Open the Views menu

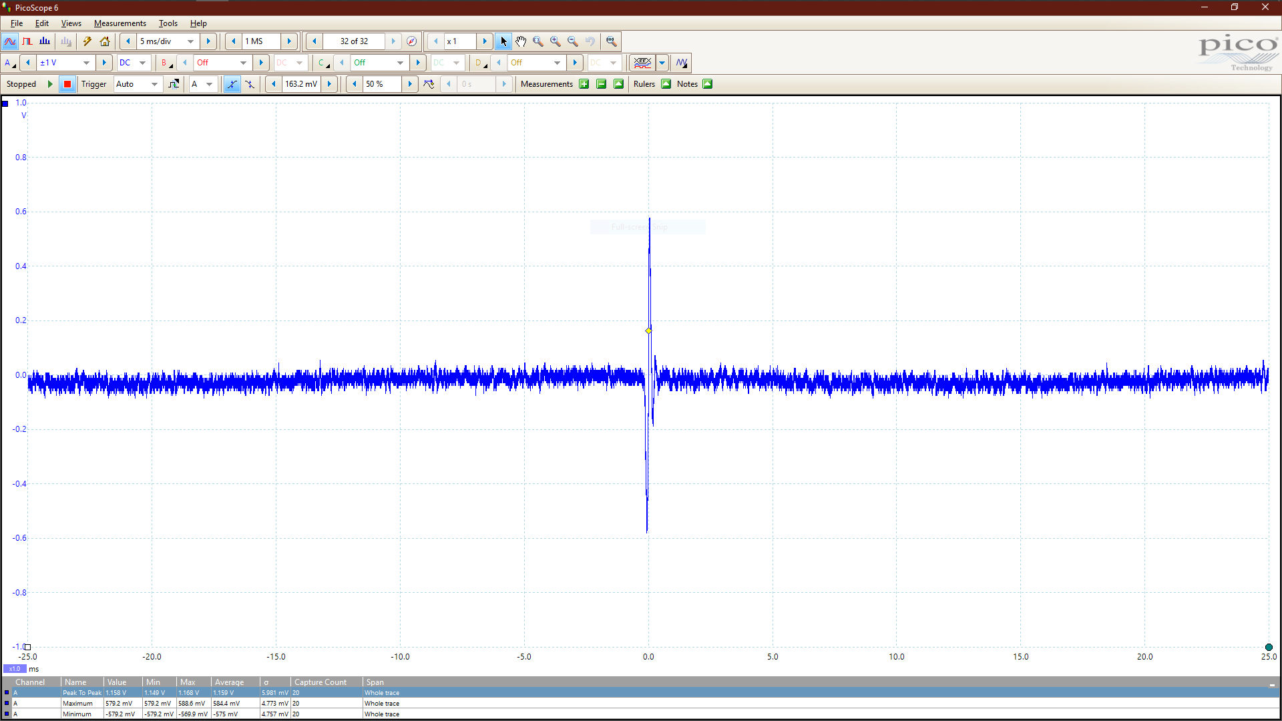click(71, 23)
